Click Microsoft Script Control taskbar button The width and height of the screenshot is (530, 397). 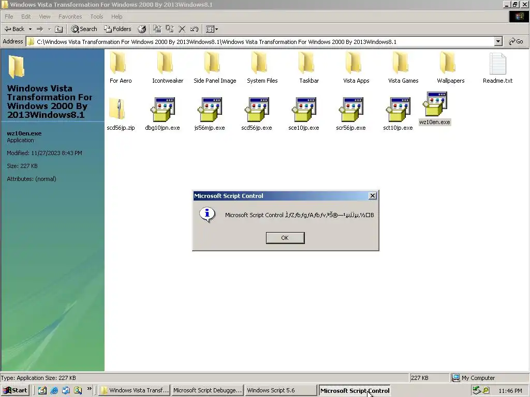click(x=354, y=391)
